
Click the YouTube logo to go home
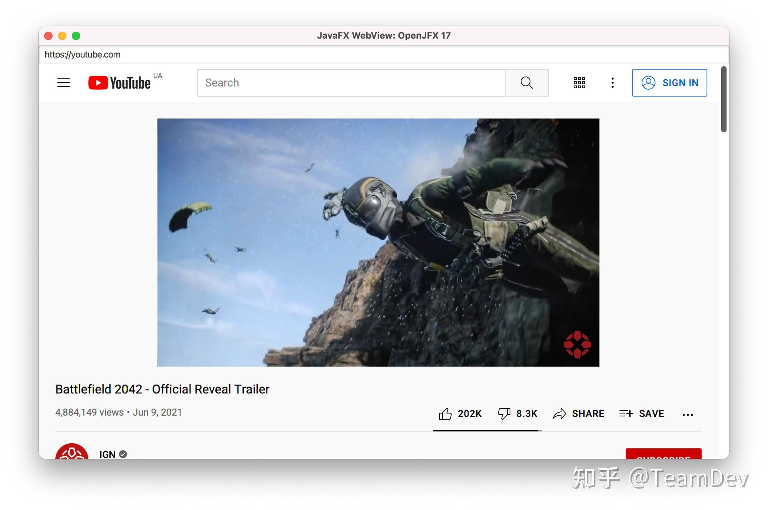[x=119, y=82]
